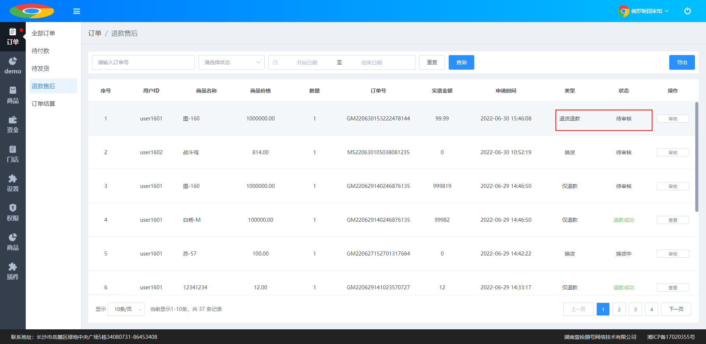The width and height of the screenshot is (706, 344).
Task: Click the 下一页 next page button
Action: (676, 309)
